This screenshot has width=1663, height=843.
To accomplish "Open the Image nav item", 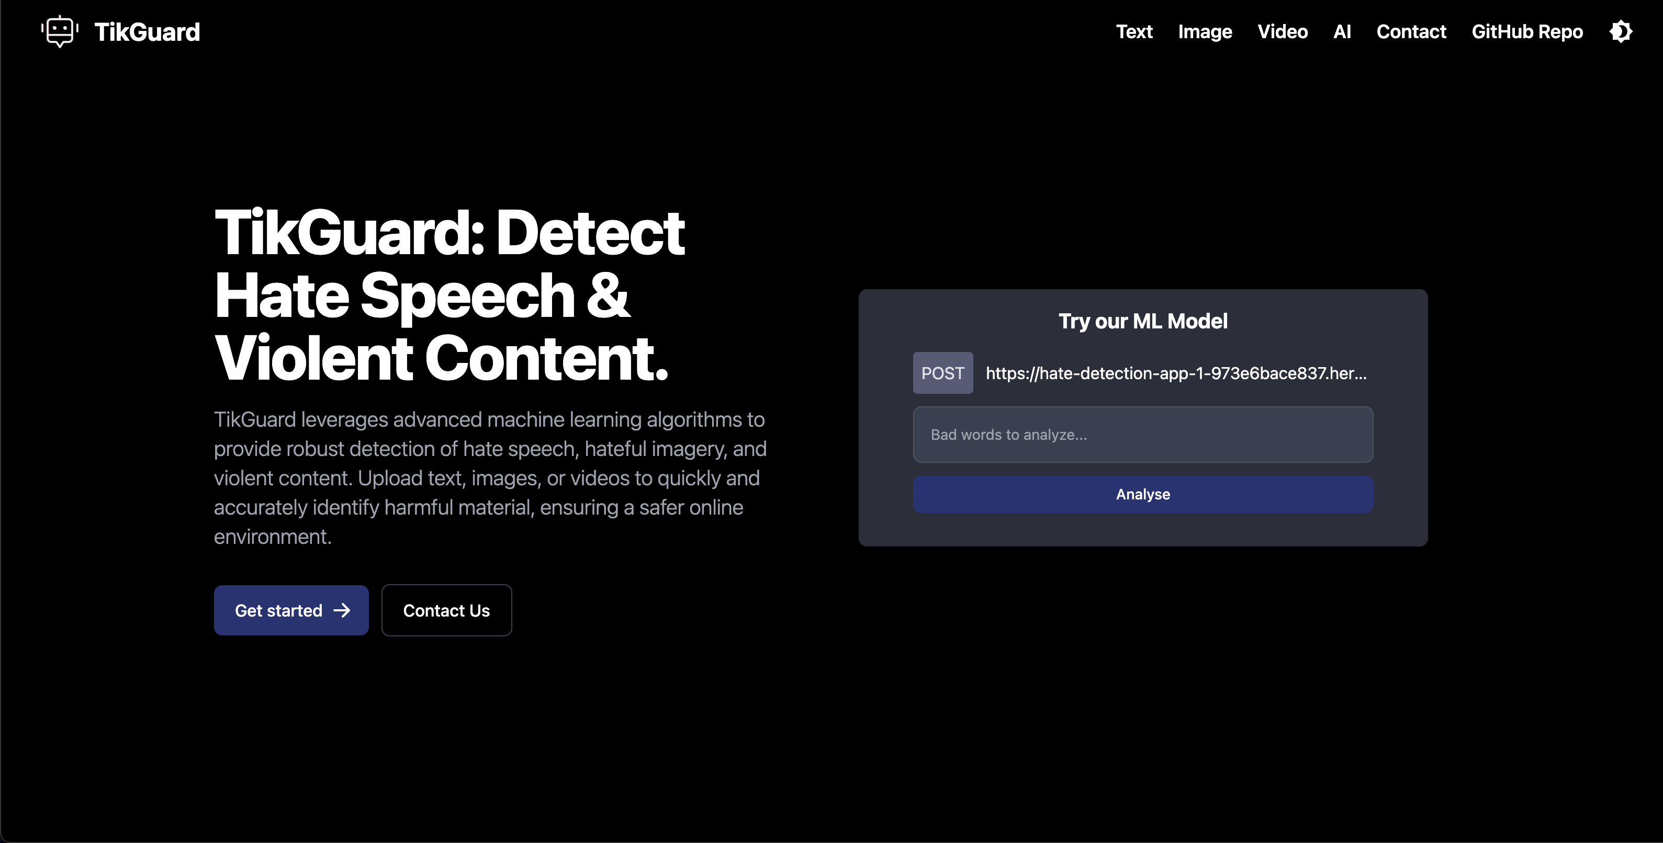I will [1205, 31].
